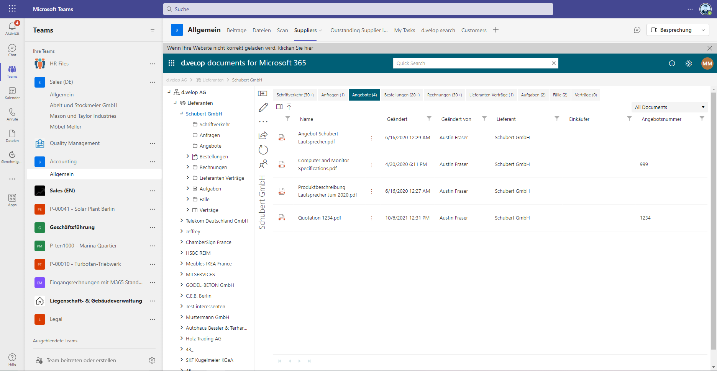Viewport: 717px width, 371px height.
Task: Filter the Name column
Action: 288,119
